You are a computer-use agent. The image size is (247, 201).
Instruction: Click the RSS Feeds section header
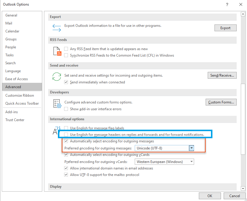(x=142, y=40)
